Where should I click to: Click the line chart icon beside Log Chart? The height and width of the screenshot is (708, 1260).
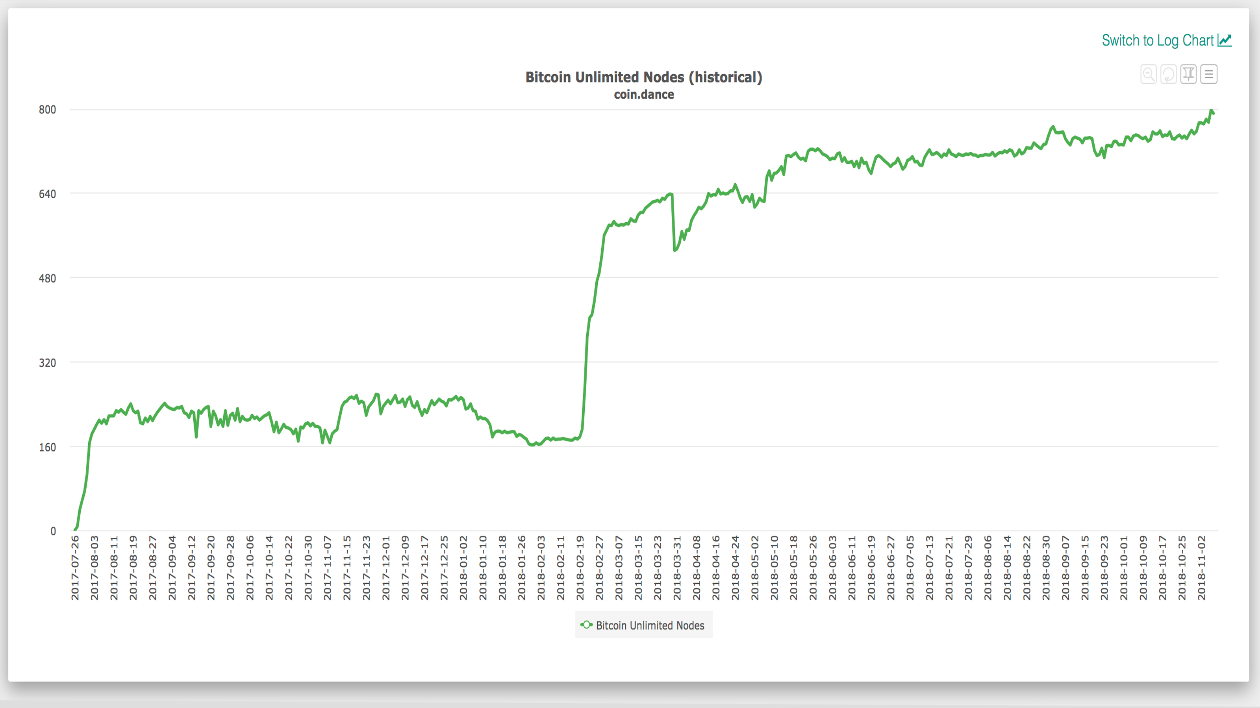(x=1225, y=40)
